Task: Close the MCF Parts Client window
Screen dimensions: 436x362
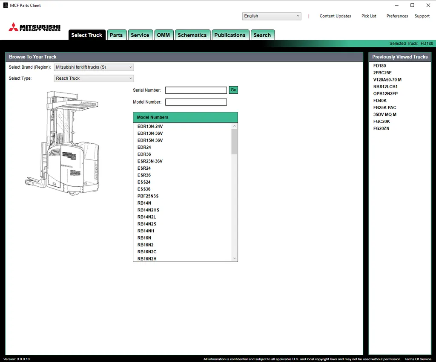Action: click(428, 5)
